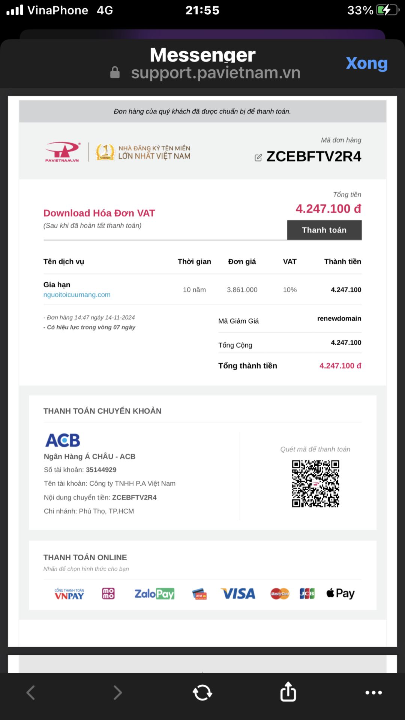Open the three-dot more menu
The image size is (405, 720).
coord(373,693)
